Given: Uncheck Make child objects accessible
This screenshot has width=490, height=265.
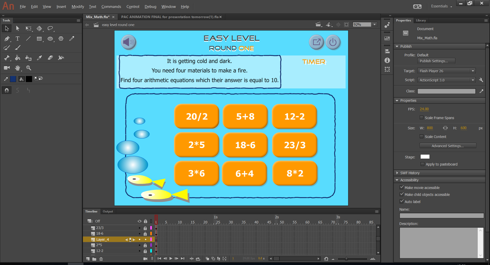Looking at the screenshot, I should coord(402,194).
